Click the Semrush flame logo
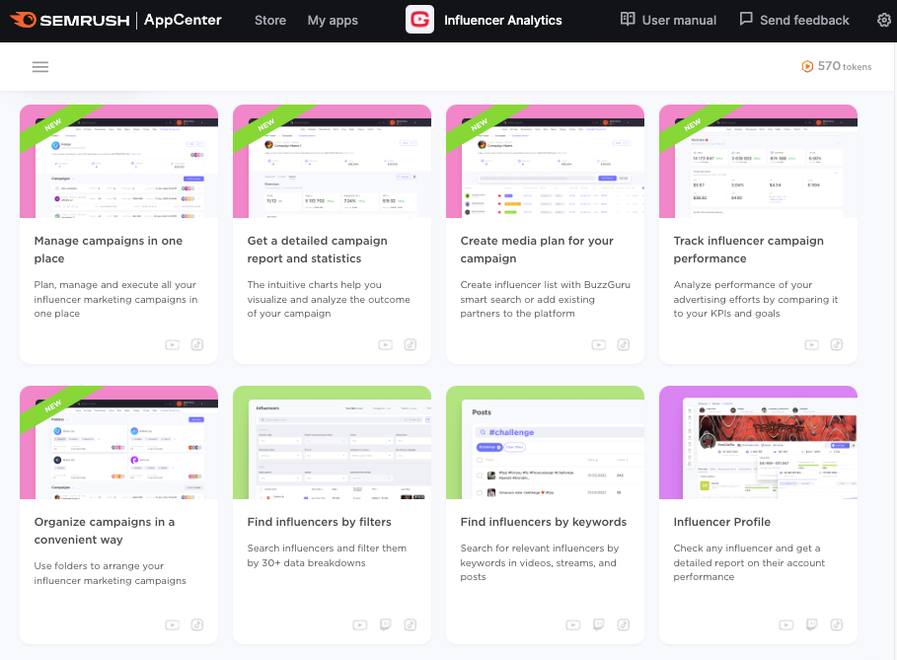Viewport: 897px width, 660px height. 24,20
